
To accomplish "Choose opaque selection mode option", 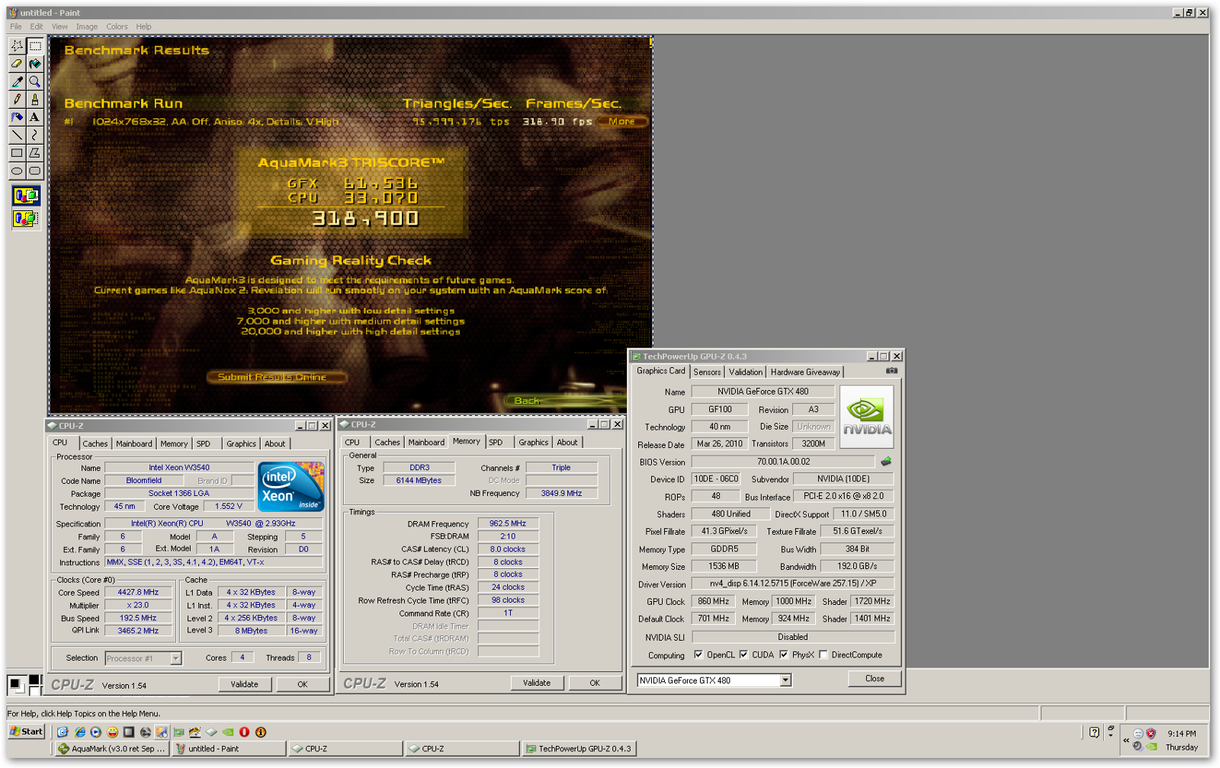I will tap(26, 196).
